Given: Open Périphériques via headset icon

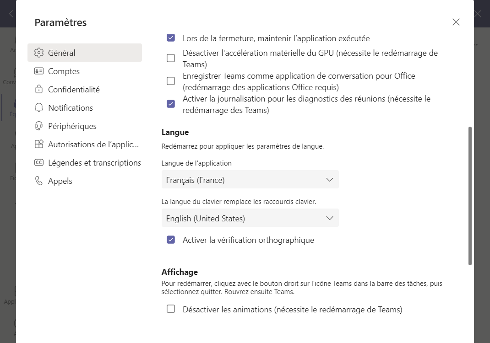Looking at the screenshot, I should pos(39,126).
